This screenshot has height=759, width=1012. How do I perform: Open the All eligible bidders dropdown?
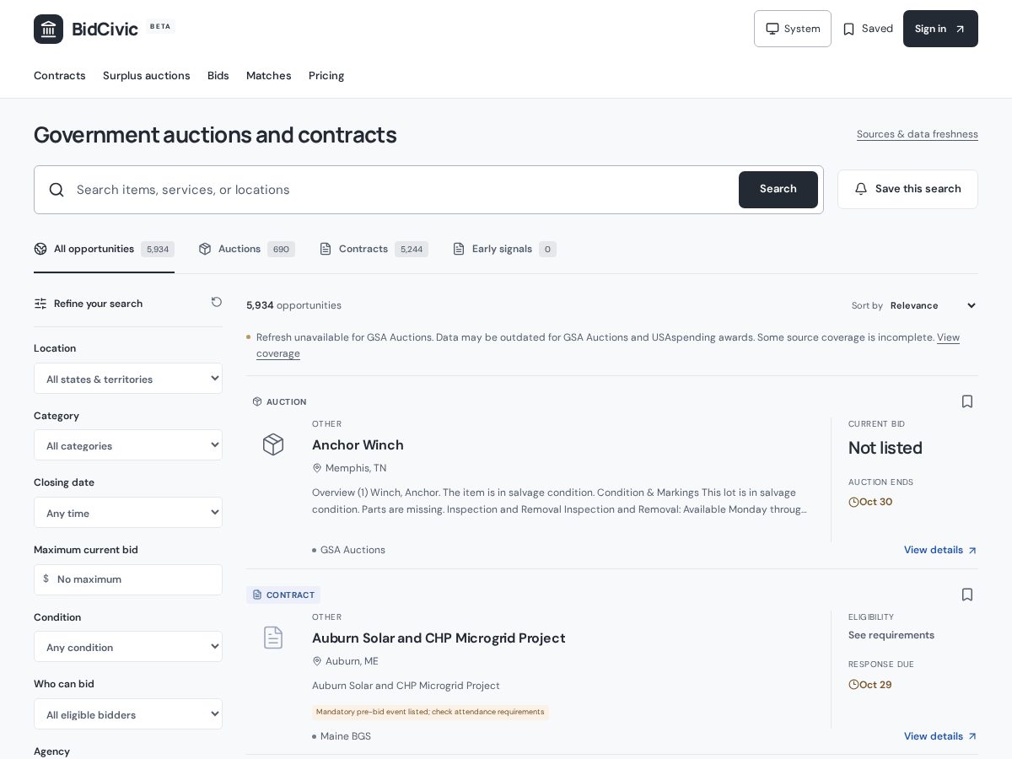pos(128,714)
